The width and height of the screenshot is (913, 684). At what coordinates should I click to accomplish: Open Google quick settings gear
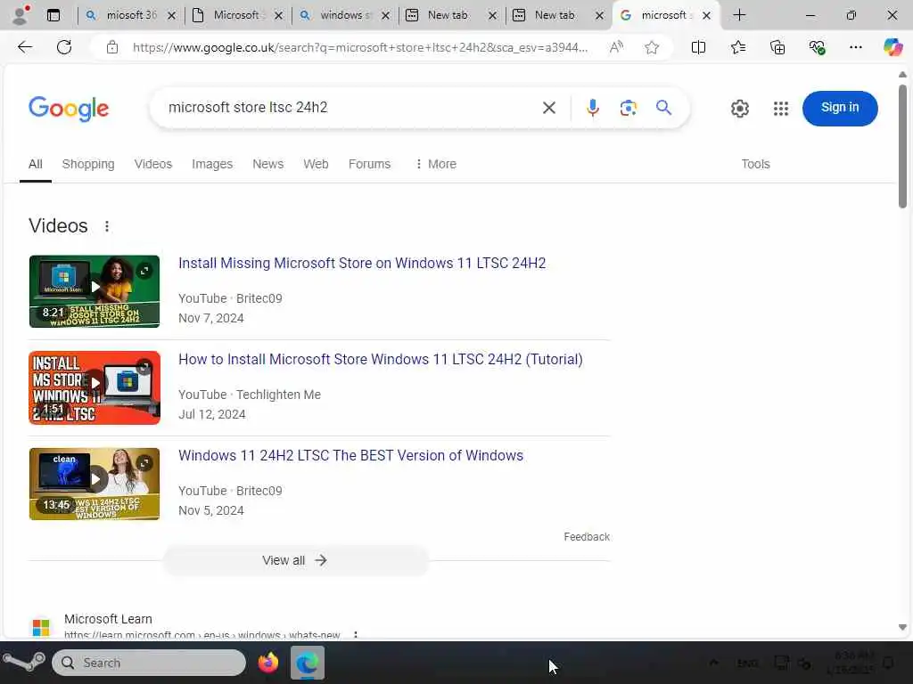click(x=740, y=108)
